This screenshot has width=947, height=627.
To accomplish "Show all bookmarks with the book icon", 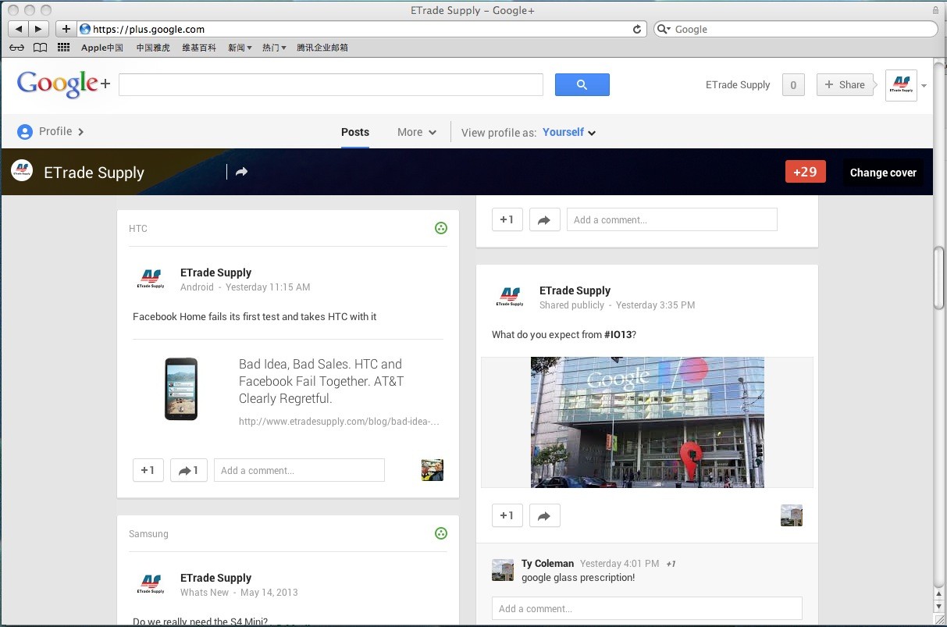I will click(40, 48).
